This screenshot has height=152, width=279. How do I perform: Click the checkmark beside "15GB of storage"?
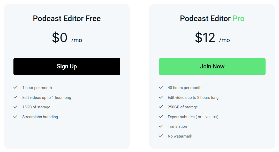point(15,107)
